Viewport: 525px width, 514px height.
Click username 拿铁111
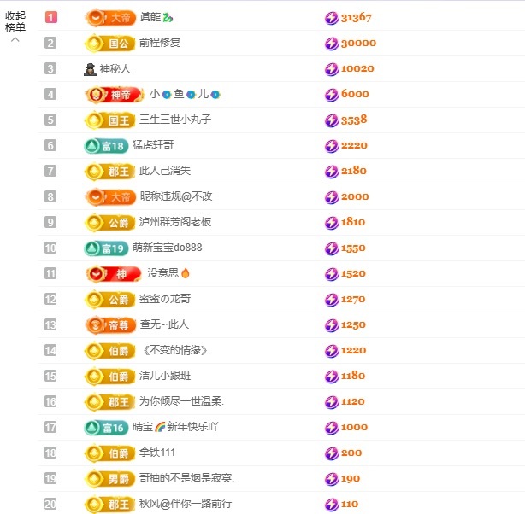click(x=157, y=453)
